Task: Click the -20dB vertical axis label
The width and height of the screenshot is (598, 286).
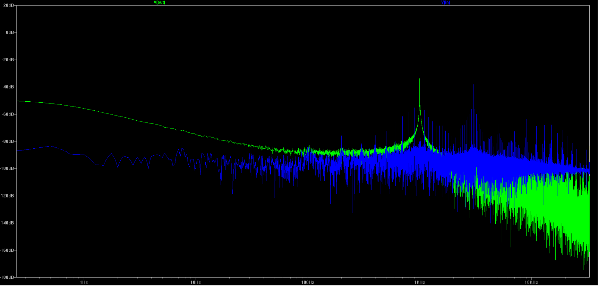Action: [8, 60]
